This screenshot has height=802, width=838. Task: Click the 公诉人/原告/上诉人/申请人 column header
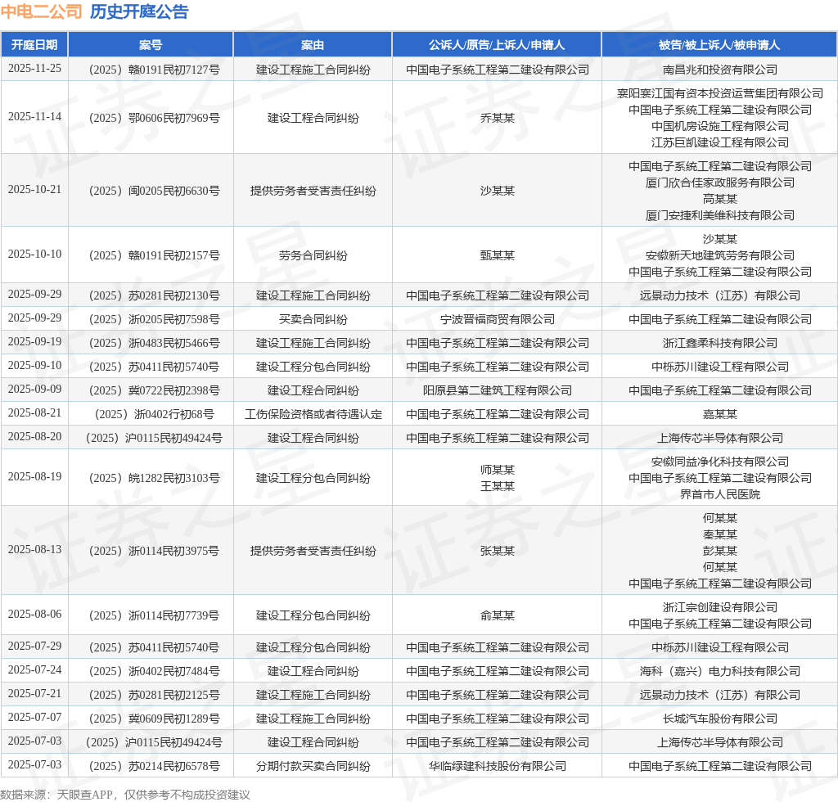click(x=497, y=45)
